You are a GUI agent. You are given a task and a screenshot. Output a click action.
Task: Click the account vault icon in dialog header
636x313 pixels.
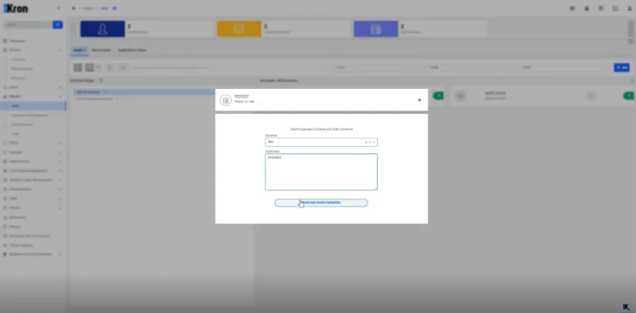(225, 100)
